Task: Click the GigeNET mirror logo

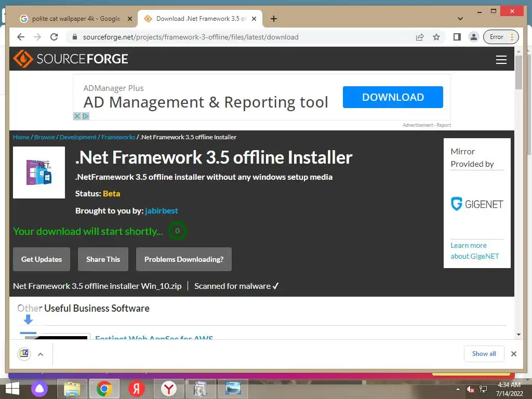Action: pos(477,204)
